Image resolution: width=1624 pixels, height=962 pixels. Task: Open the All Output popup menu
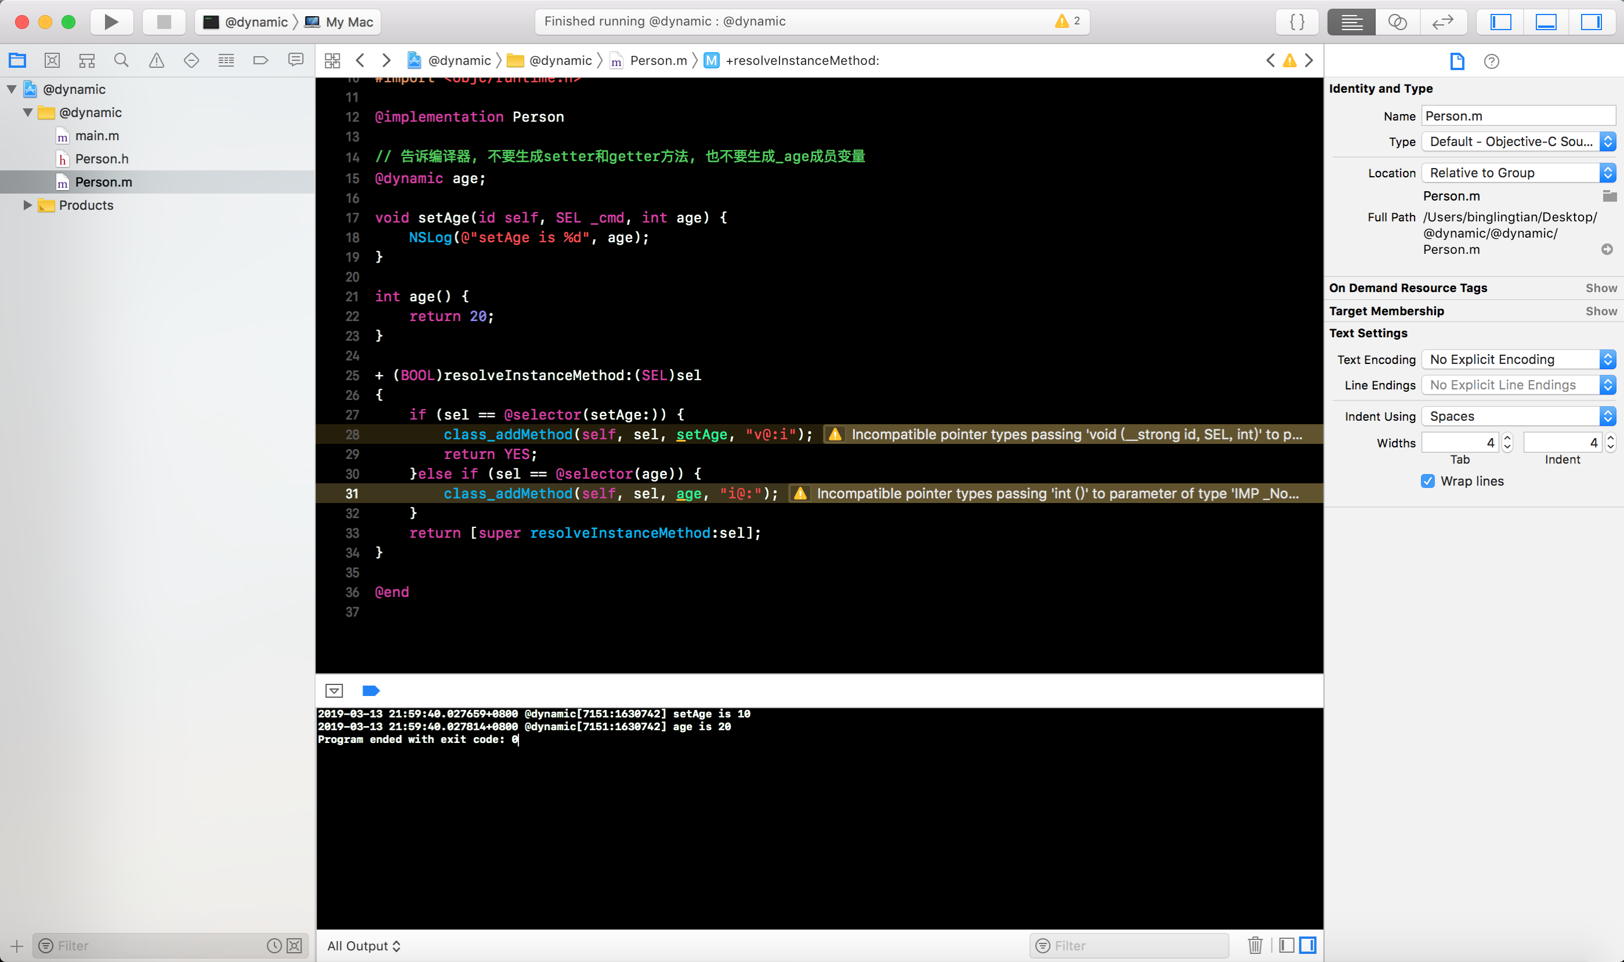pos(363,945)
